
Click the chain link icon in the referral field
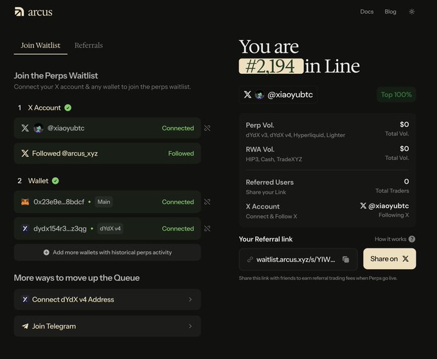click(x=250, y=259)
